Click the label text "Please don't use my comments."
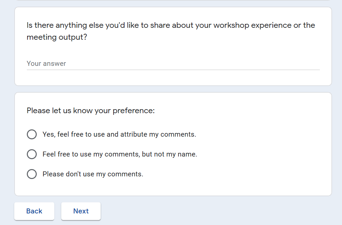 93,174
